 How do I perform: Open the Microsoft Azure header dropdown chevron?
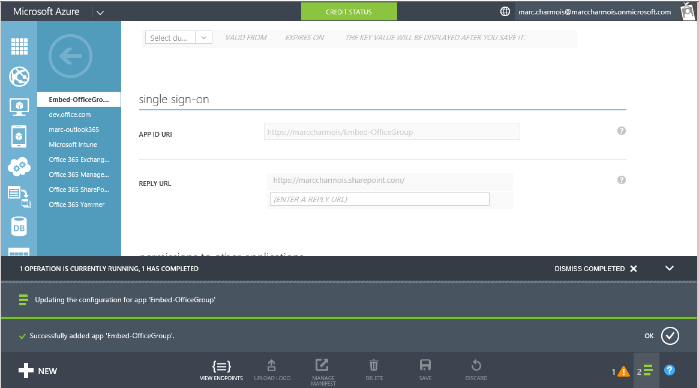pyautogui.click(x=100, y=13)
